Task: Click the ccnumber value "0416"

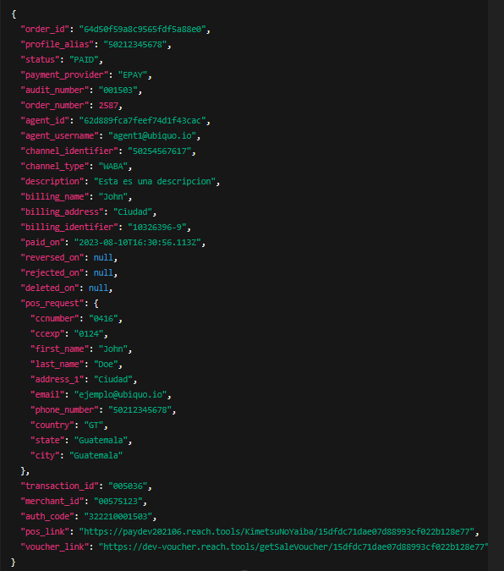Action: [x=103, y=319]
